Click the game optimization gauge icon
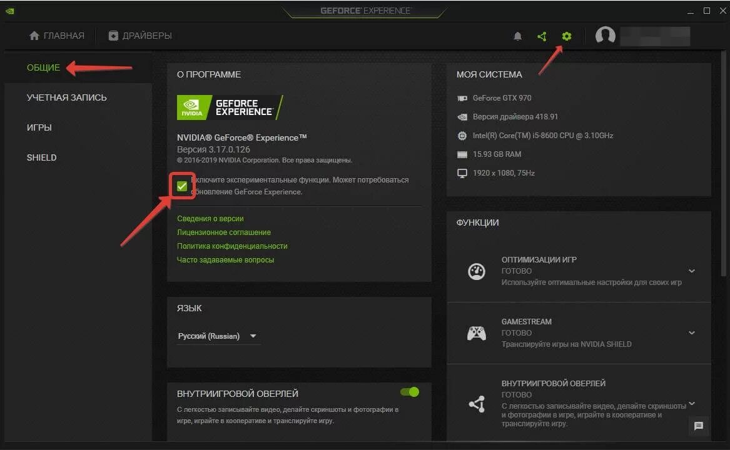This screenshot has width=730, height=450. [x=476, y=271]
